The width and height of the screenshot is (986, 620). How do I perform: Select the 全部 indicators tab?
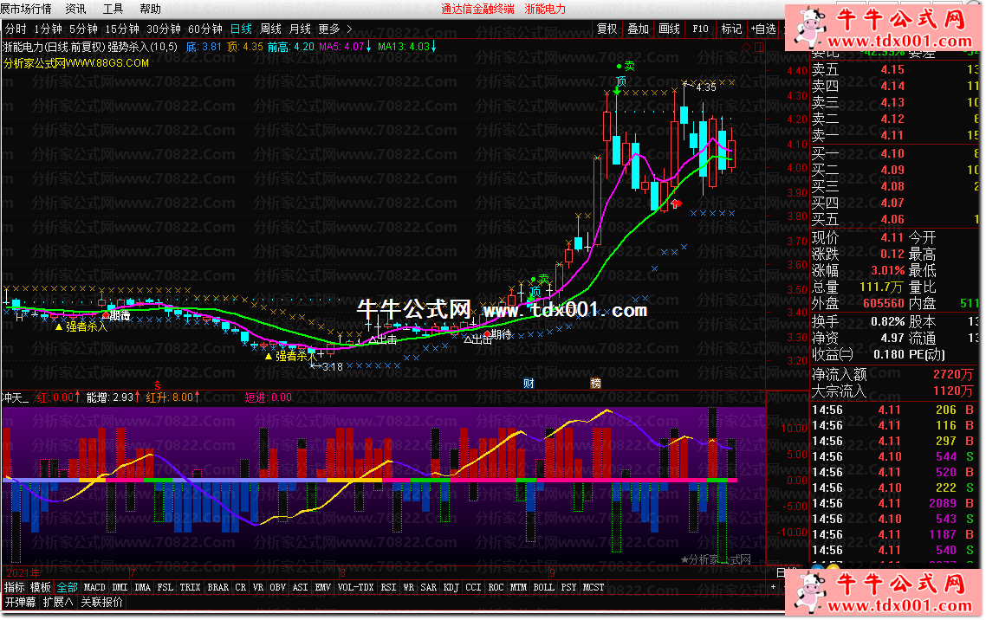pyautogui.click(x=67, y=587)
